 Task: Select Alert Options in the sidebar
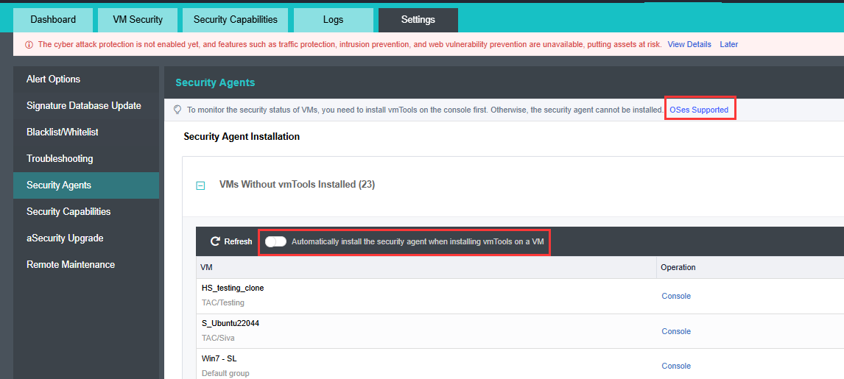[54, 79]
